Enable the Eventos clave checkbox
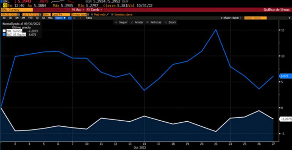 point(113,14)
